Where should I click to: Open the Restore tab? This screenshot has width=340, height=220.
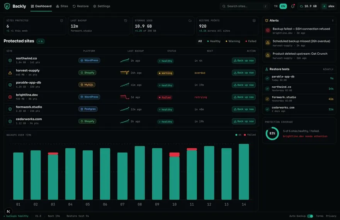(x=80, y=6)
